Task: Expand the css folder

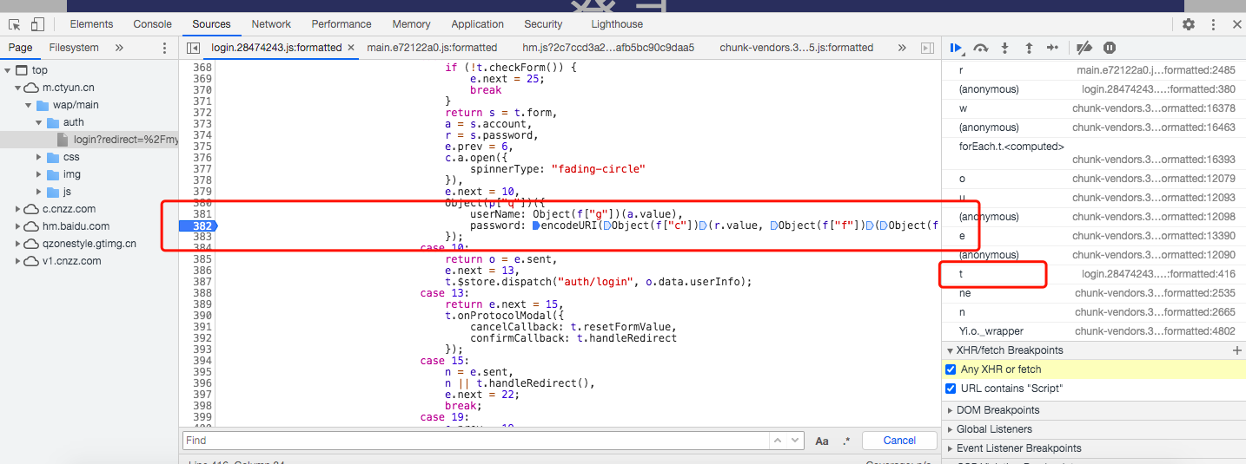Action: click(x=39, y=157)
